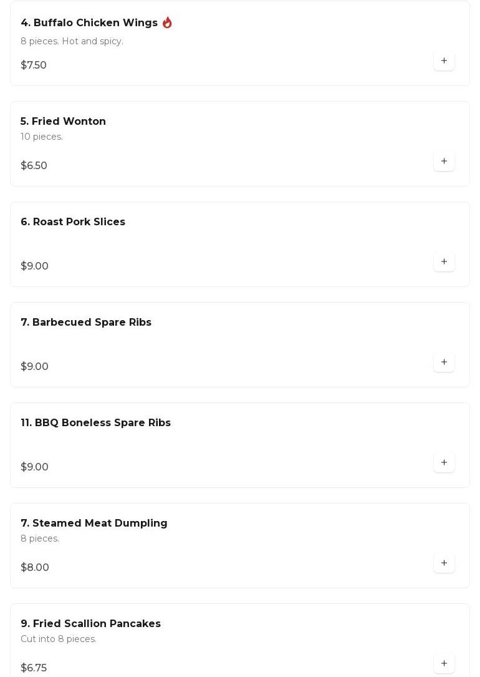Add Fried Wonton using plus icon
This screenshot has height=677, width=480.
pyautogui.click(x=444, y=161)
